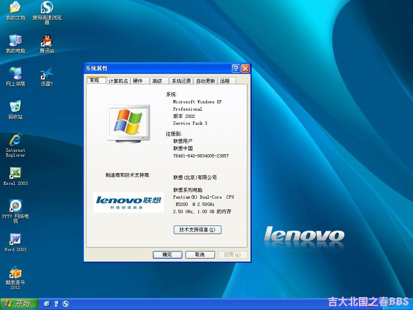This screenshot has width=413, height=310.
Task: Click the '联想(北京)有限公司' manufacturer text
Action: pos(195,178)
